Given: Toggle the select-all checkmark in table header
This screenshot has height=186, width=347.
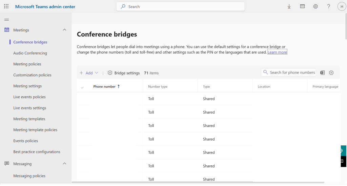Looking at the screenshot, I should tap(82, 87).
